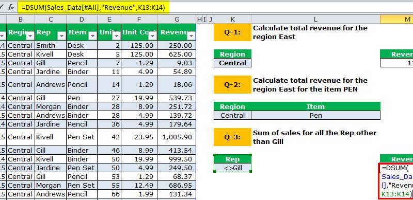Click the revenue value 1,005.90
Image resolution: width=413 pixels, height=200 pixels.
177,137
